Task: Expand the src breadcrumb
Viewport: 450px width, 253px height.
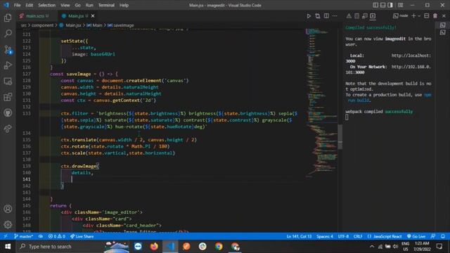Action: (23, 25)
